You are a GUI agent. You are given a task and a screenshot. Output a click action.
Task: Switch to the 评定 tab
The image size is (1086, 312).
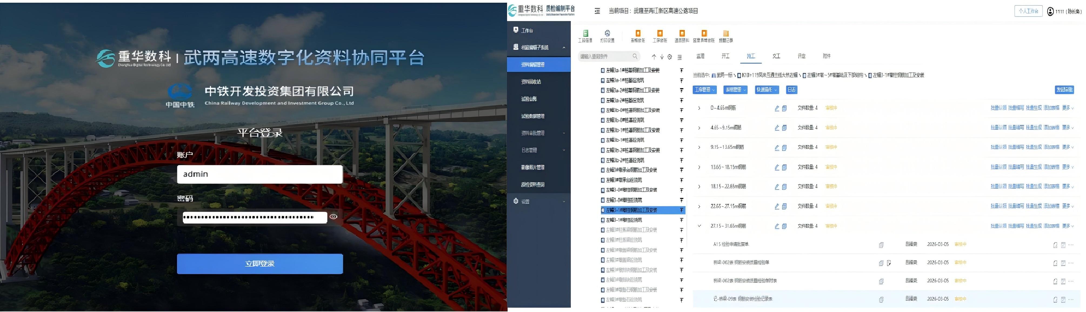(x=801, y=56)
